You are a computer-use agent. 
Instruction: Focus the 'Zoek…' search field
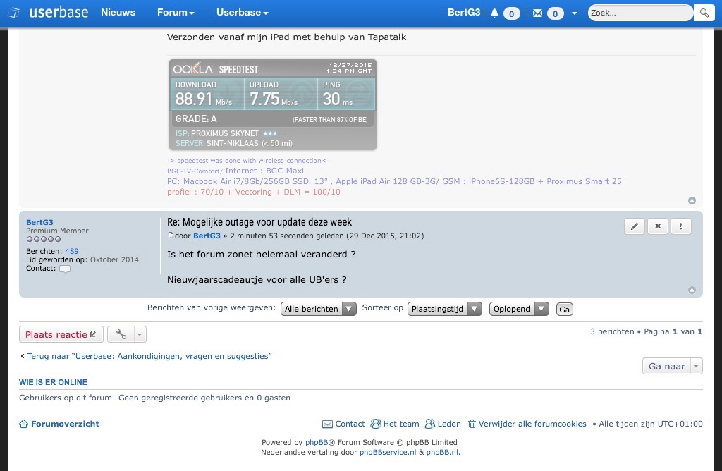click(x=638, y=13)
